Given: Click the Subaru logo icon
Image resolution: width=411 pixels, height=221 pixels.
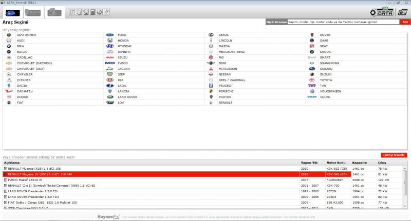Looking at the screenshot, I should 312,69.
